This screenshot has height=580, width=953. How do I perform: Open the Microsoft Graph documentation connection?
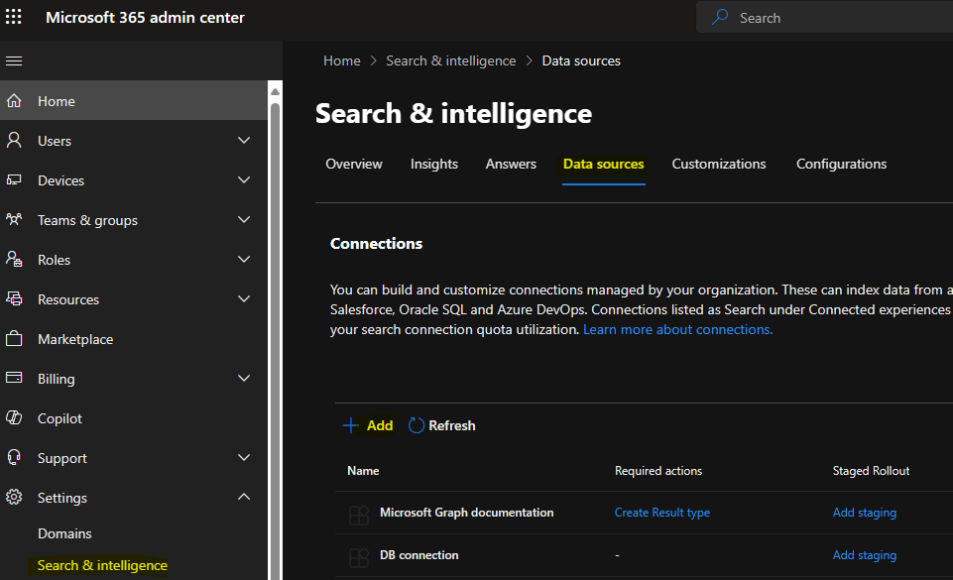[x=467, y=513]
